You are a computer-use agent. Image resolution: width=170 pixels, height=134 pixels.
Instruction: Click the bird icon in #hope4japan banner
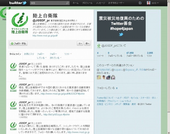pyautogui.click(x=121, y=34)
